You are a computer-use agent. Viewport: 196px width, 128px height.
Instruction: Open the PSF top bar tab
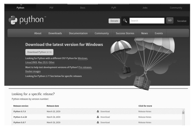coord(51,8)
